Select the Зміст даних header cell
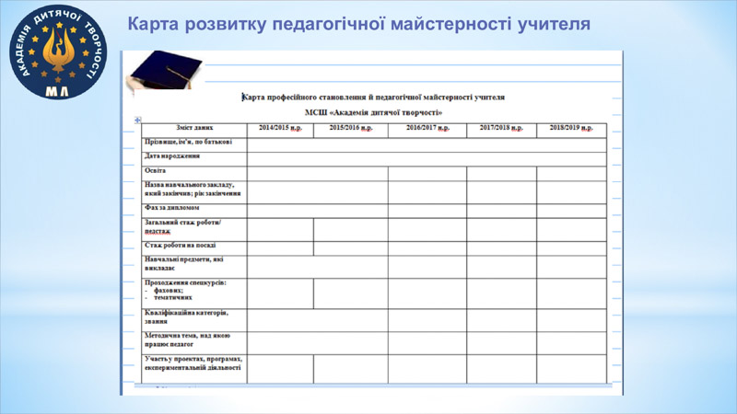 click(194, 131)
